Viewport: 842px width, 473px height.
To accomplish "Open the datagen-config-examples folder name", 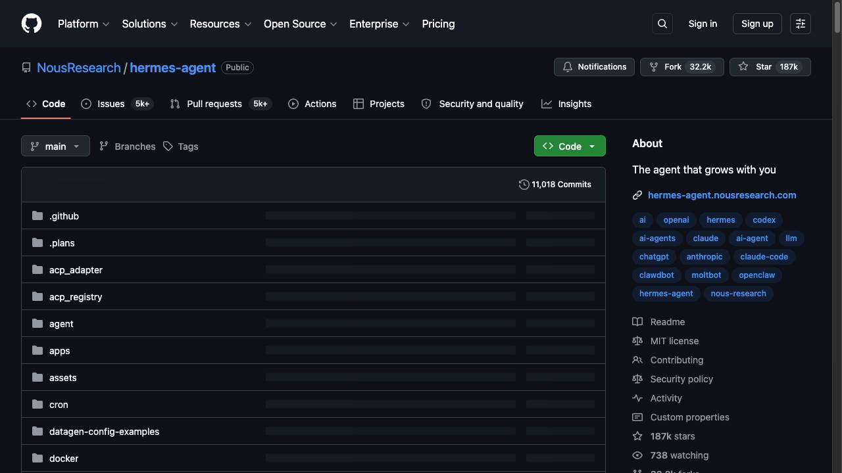I will [x=104, y=432].
